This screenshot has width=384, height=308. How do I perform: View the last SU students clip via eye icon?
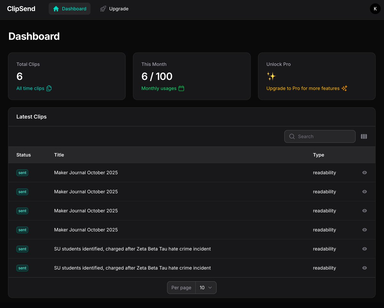(364, 268)
